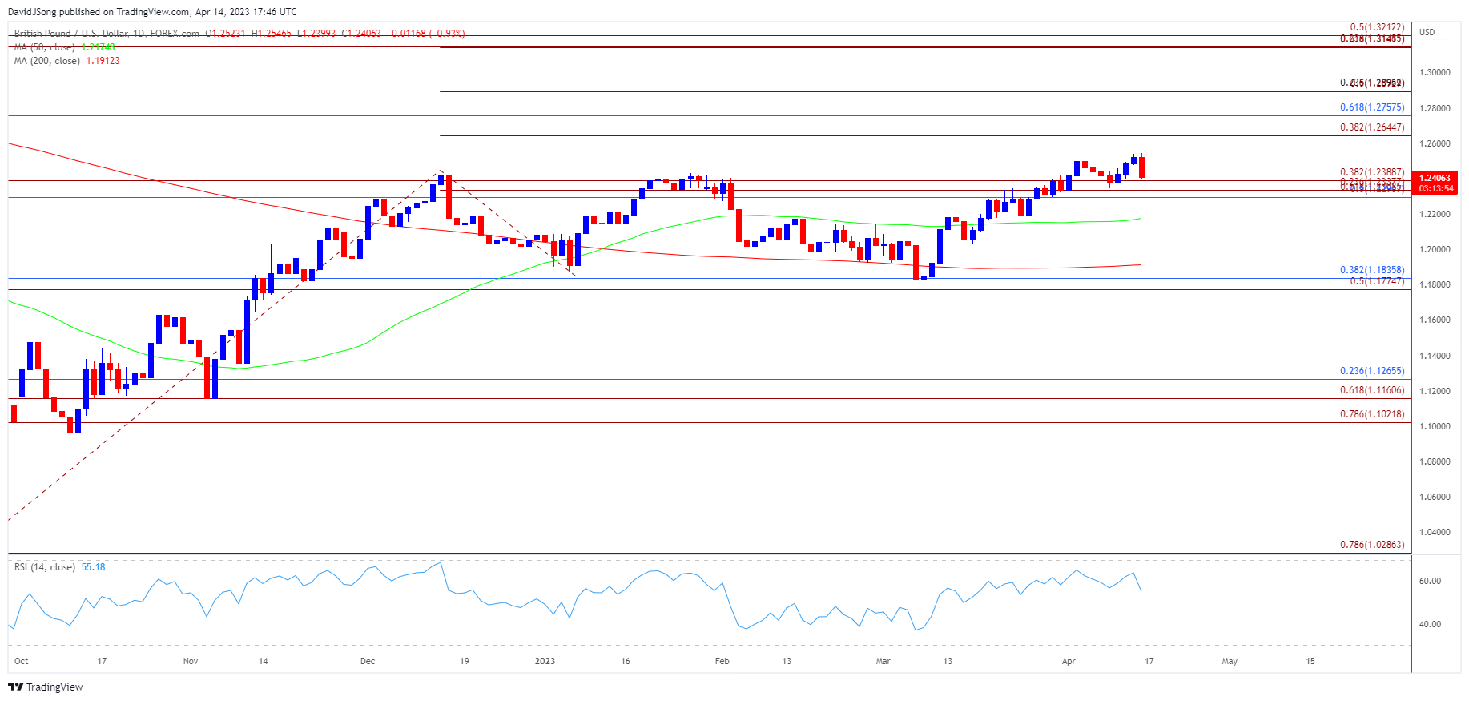The image size is (1469, 701).
Task: Click the RSI (14, close) indicator label
Action: click(x=45, y=567)
